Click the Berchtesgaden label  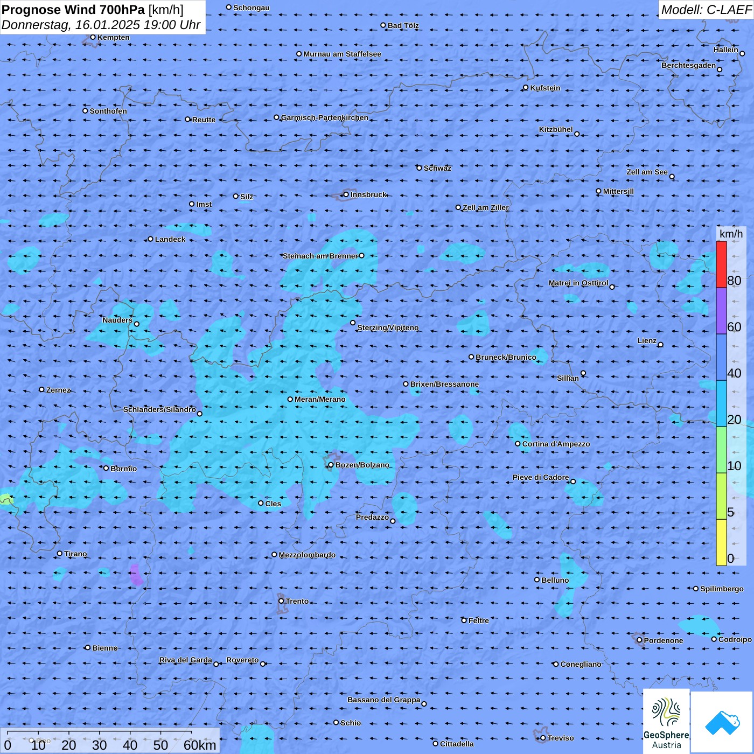tap(688, 65)
